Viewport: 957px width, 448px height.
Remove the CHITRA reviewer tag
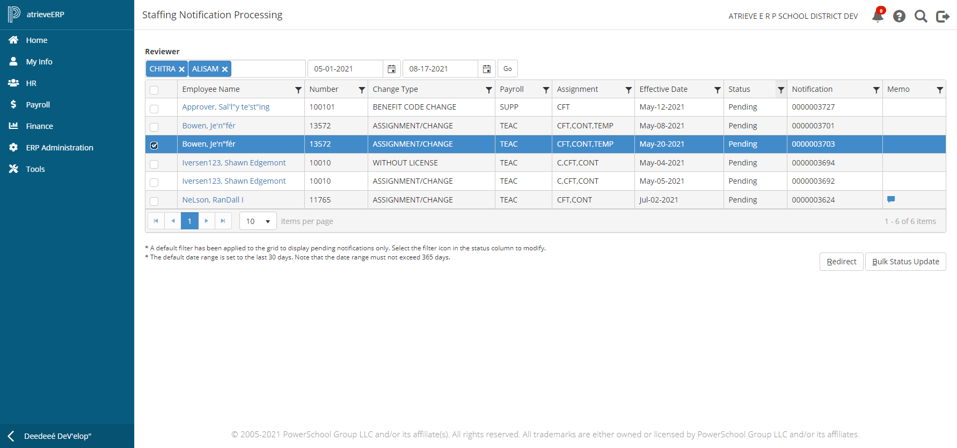182,69
